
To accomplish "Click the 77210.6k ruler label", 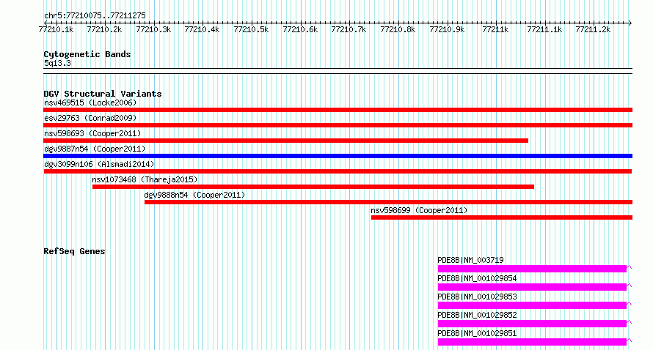I will click(x=300, y=29).
